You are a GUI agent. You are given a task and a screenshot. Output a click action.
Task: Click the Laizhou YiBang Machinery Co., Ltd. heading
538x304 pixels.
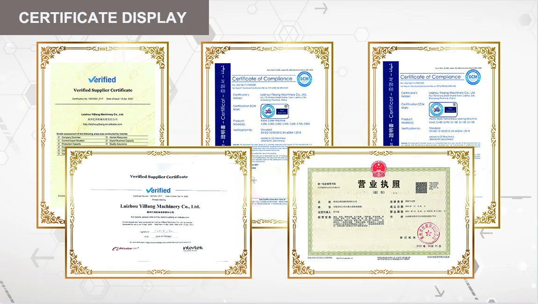click(160, 206)
